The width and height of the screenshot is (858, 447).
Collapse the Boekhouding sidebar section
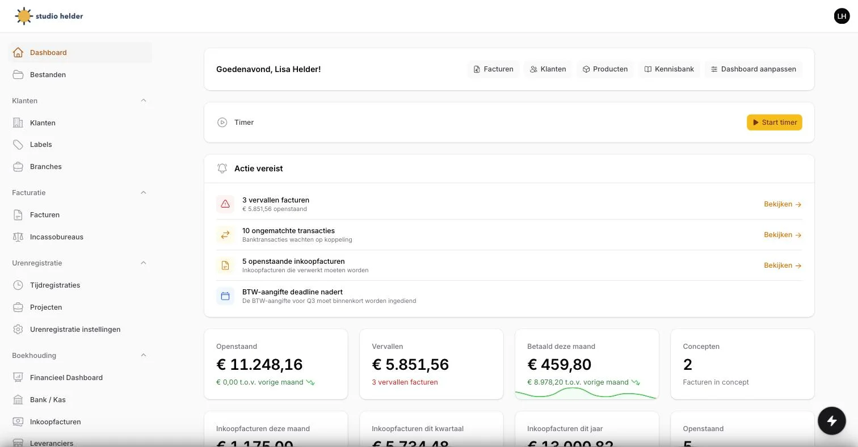pyautogui.click(x=144, y=356)
